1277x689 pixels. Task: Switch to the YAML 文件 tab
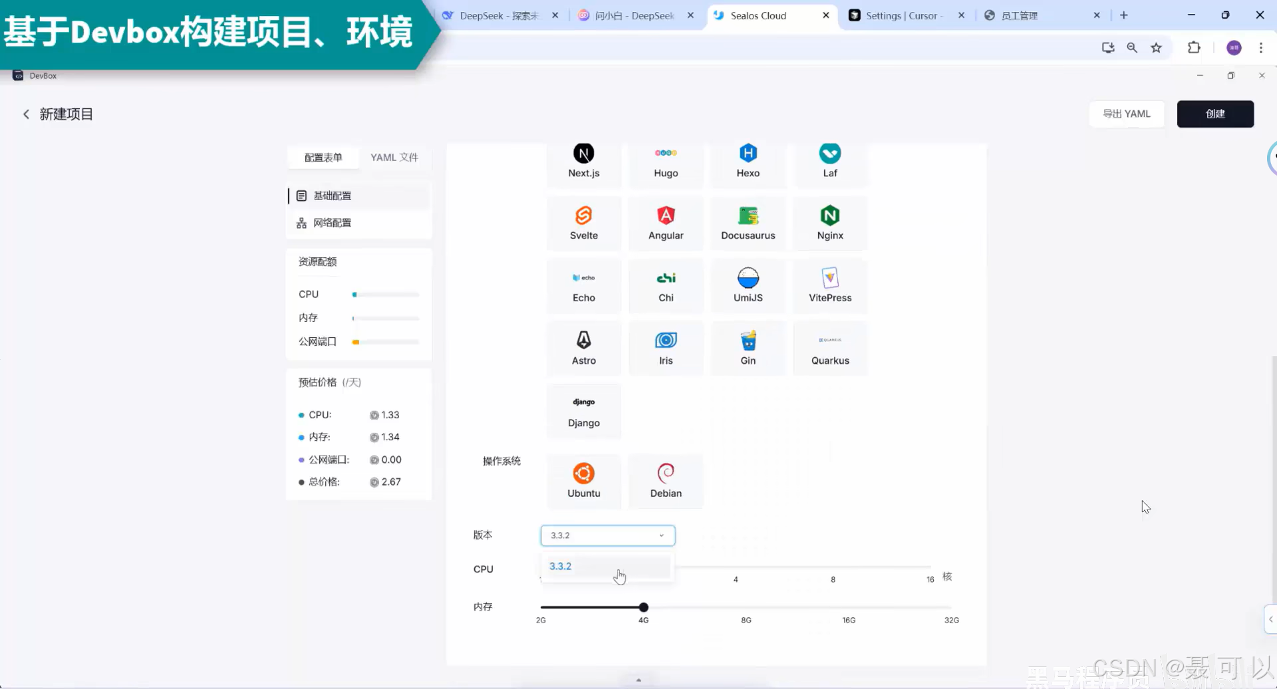(x=394, y=158)
